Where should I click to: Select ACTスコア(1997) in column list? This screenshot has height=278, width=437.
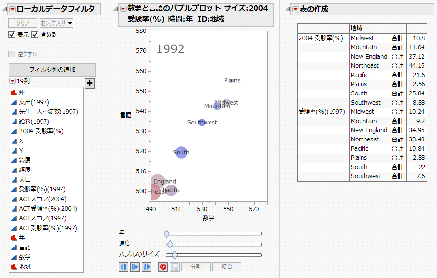(x=43, y=218)
